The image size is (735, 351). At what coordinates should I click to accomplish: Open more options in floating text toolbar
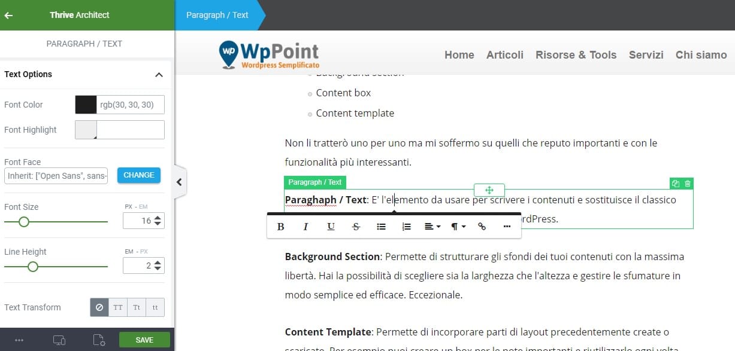[507, 227]
